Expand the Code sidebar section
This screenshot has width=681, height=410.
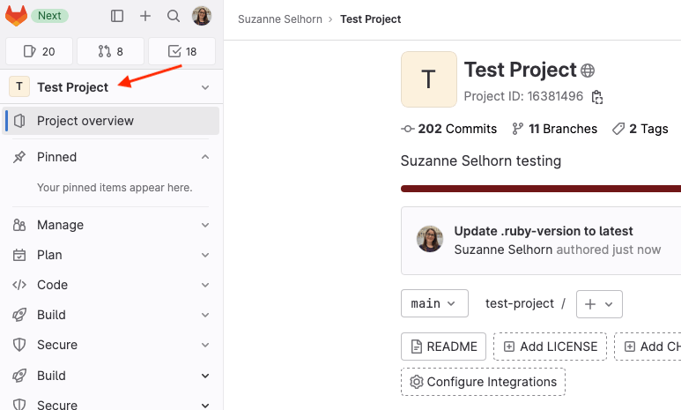110,285
